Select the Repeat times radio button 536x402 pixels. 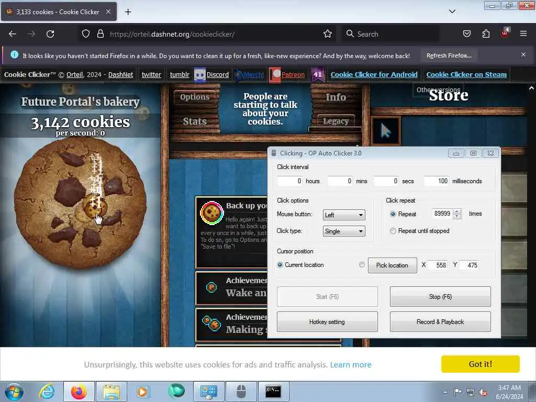pos(393,214)
